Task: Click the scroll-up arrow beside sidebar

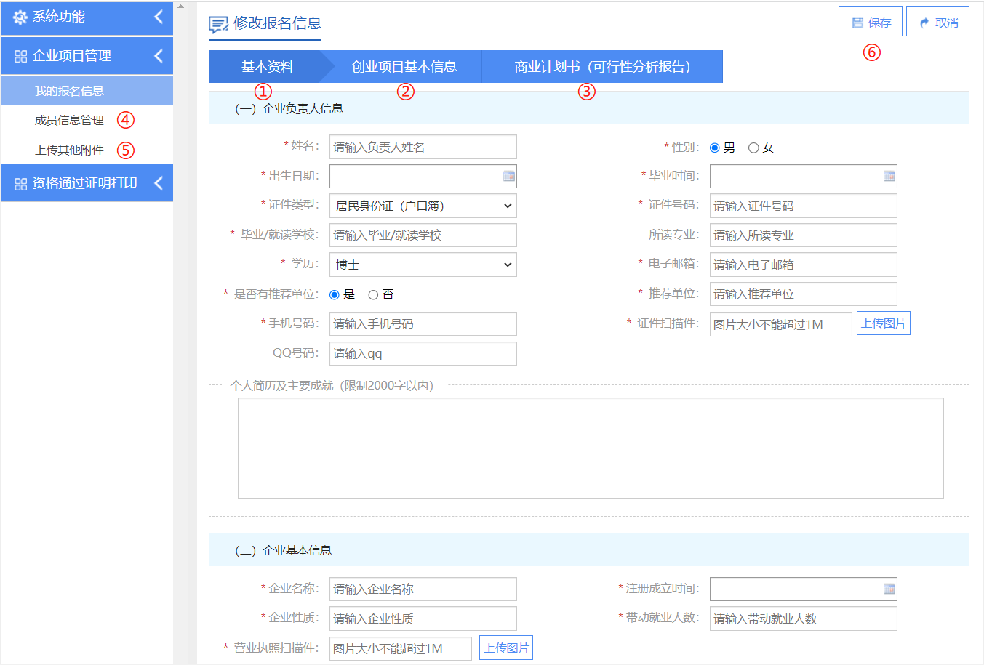Action: (x=181, y=6)
